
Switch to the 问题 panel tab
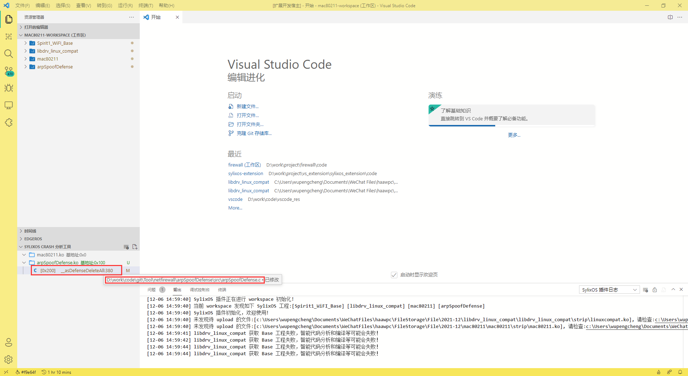pos(152,290)
